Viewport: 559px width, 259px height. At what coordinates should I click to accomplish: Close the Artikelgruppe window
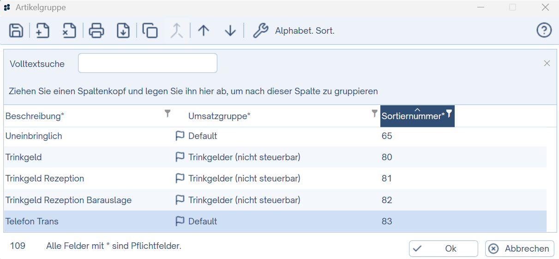click(545, 7)
